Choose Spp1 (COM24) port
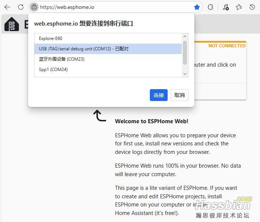 pyautogui.click(x=108, y=69)
